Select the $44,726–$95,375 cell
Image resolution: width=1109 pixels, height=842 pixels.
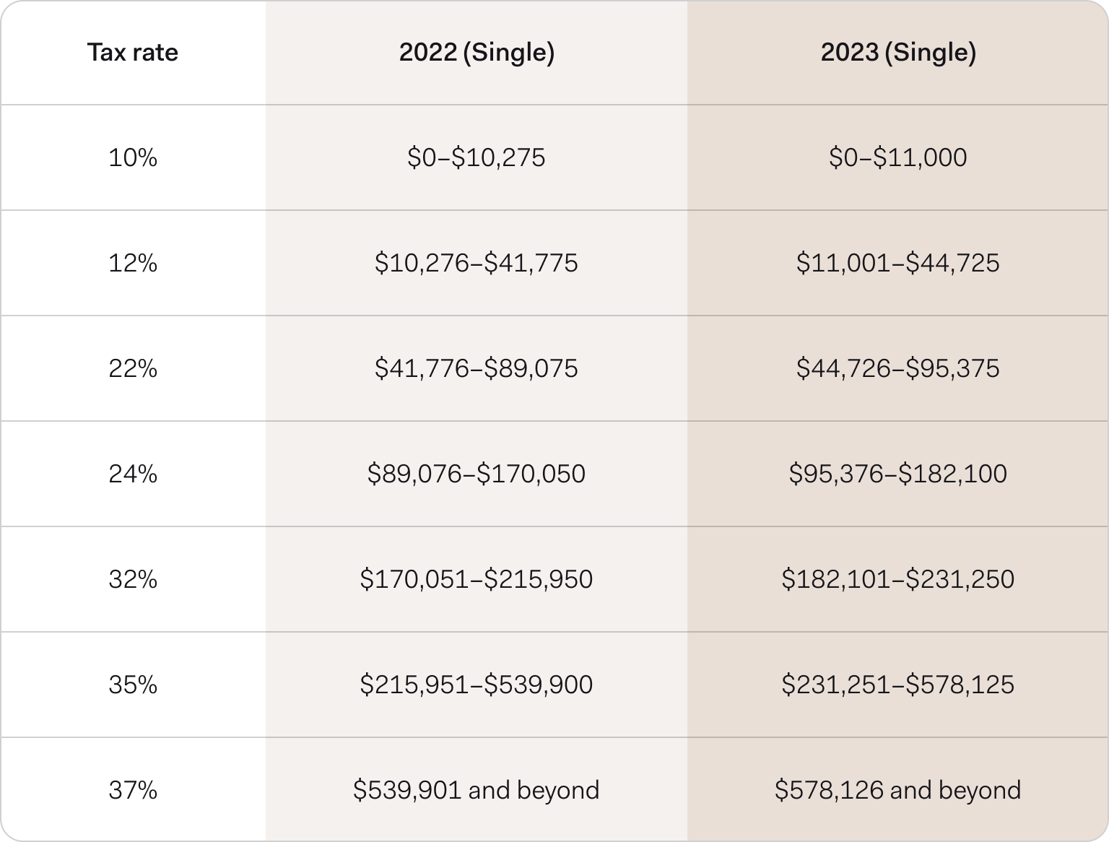click(x=898, y=368)
